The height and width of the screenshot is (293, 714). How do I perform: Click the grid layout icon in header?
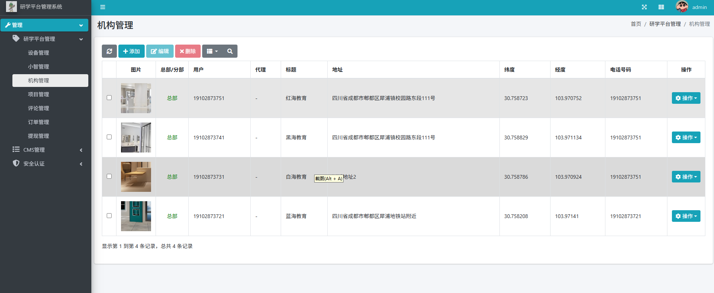(661, 7)
